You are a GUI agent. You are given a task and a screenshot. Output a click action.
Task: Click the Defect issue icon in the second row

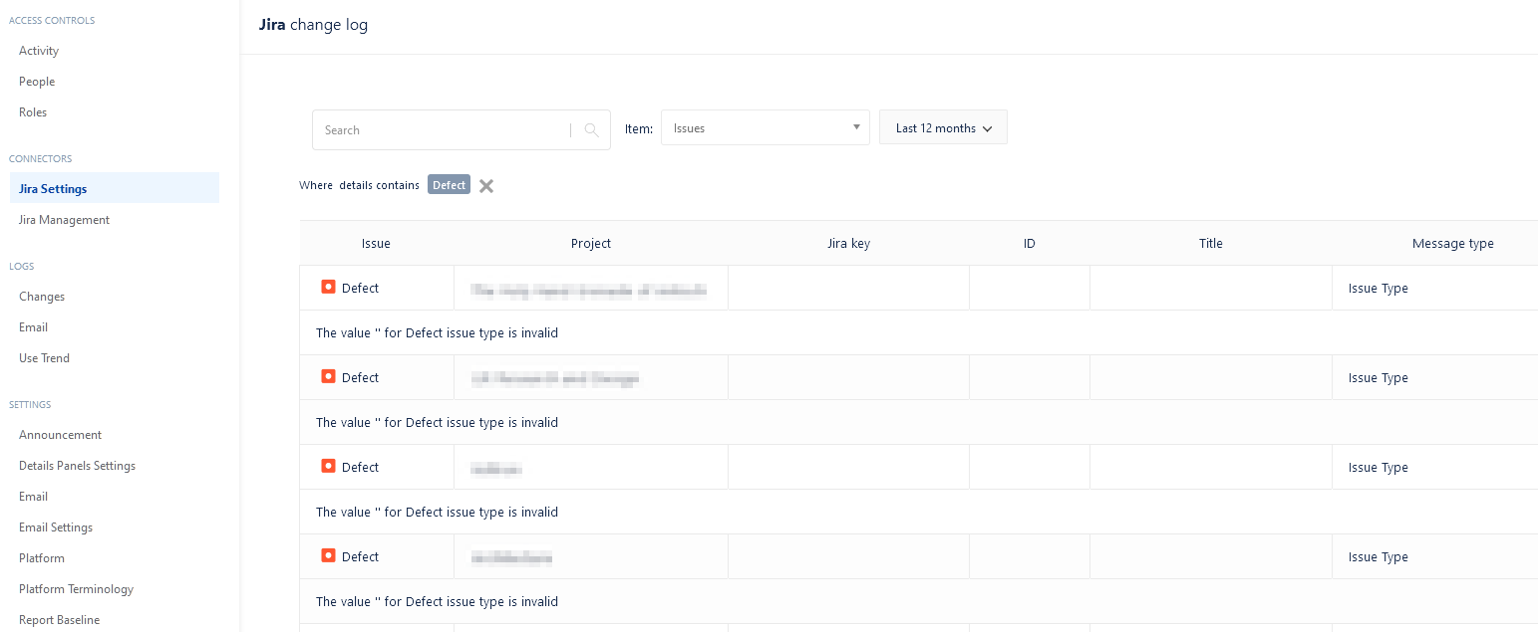(328, 376)
